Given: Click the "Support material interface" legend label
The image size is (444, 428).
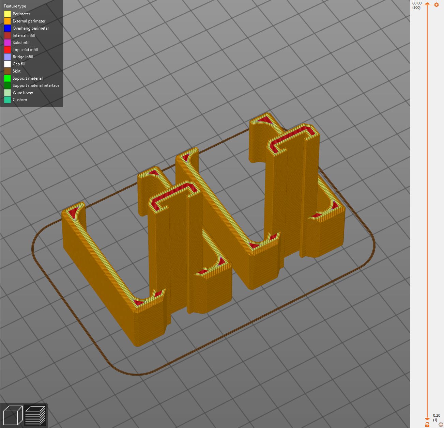Looking at the screenshot, I should [36, 85].
